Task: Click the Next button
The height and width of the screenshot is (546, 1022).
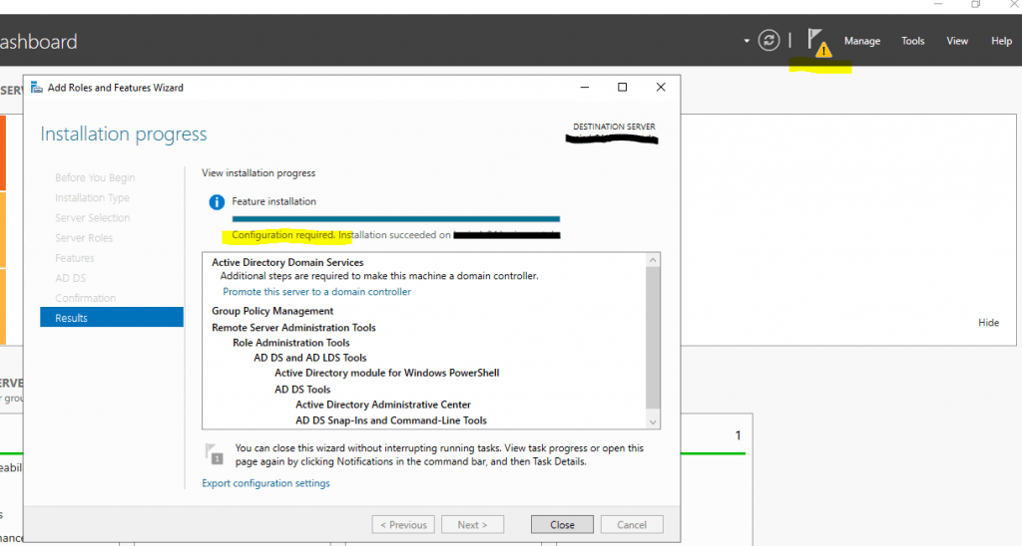Action: click(472, 524)
